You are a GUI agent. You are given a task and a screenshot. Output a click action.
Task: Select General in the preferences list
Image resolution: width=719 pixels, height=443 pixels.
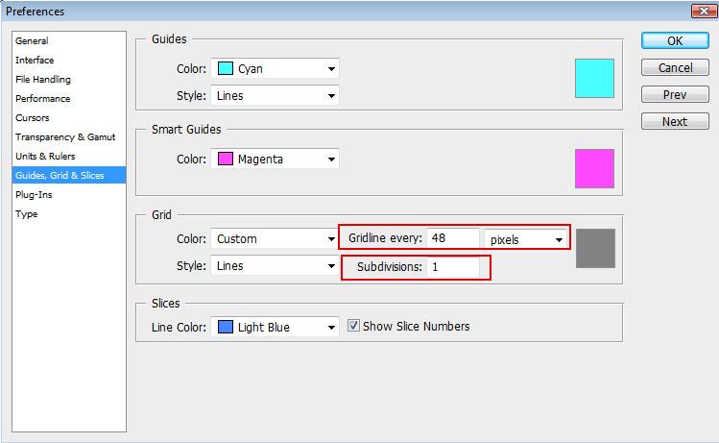pos(32,41)
